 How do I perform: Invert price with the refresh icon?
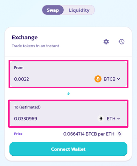(x=120, y=134)
